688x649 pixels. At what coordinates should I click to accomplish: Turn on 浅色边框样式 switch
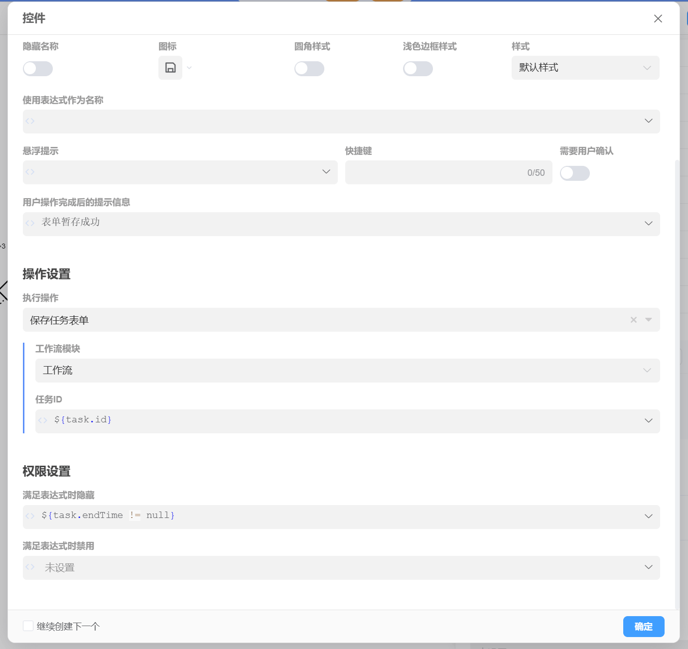coord(417,69)
